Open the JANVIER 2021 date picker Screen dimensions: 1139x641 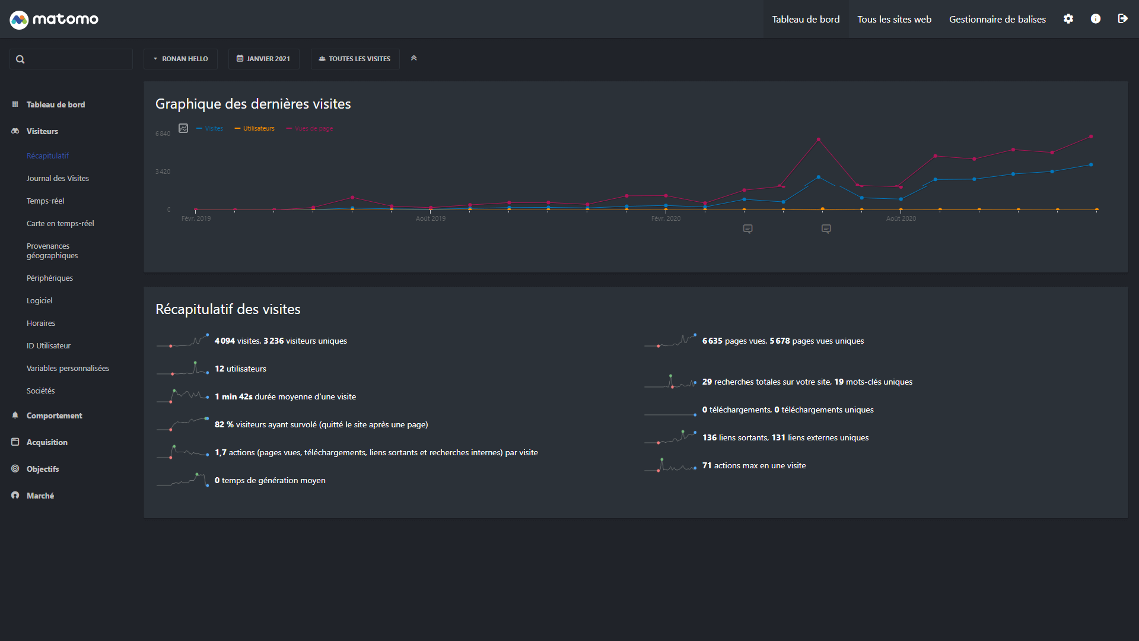(263, 59)
